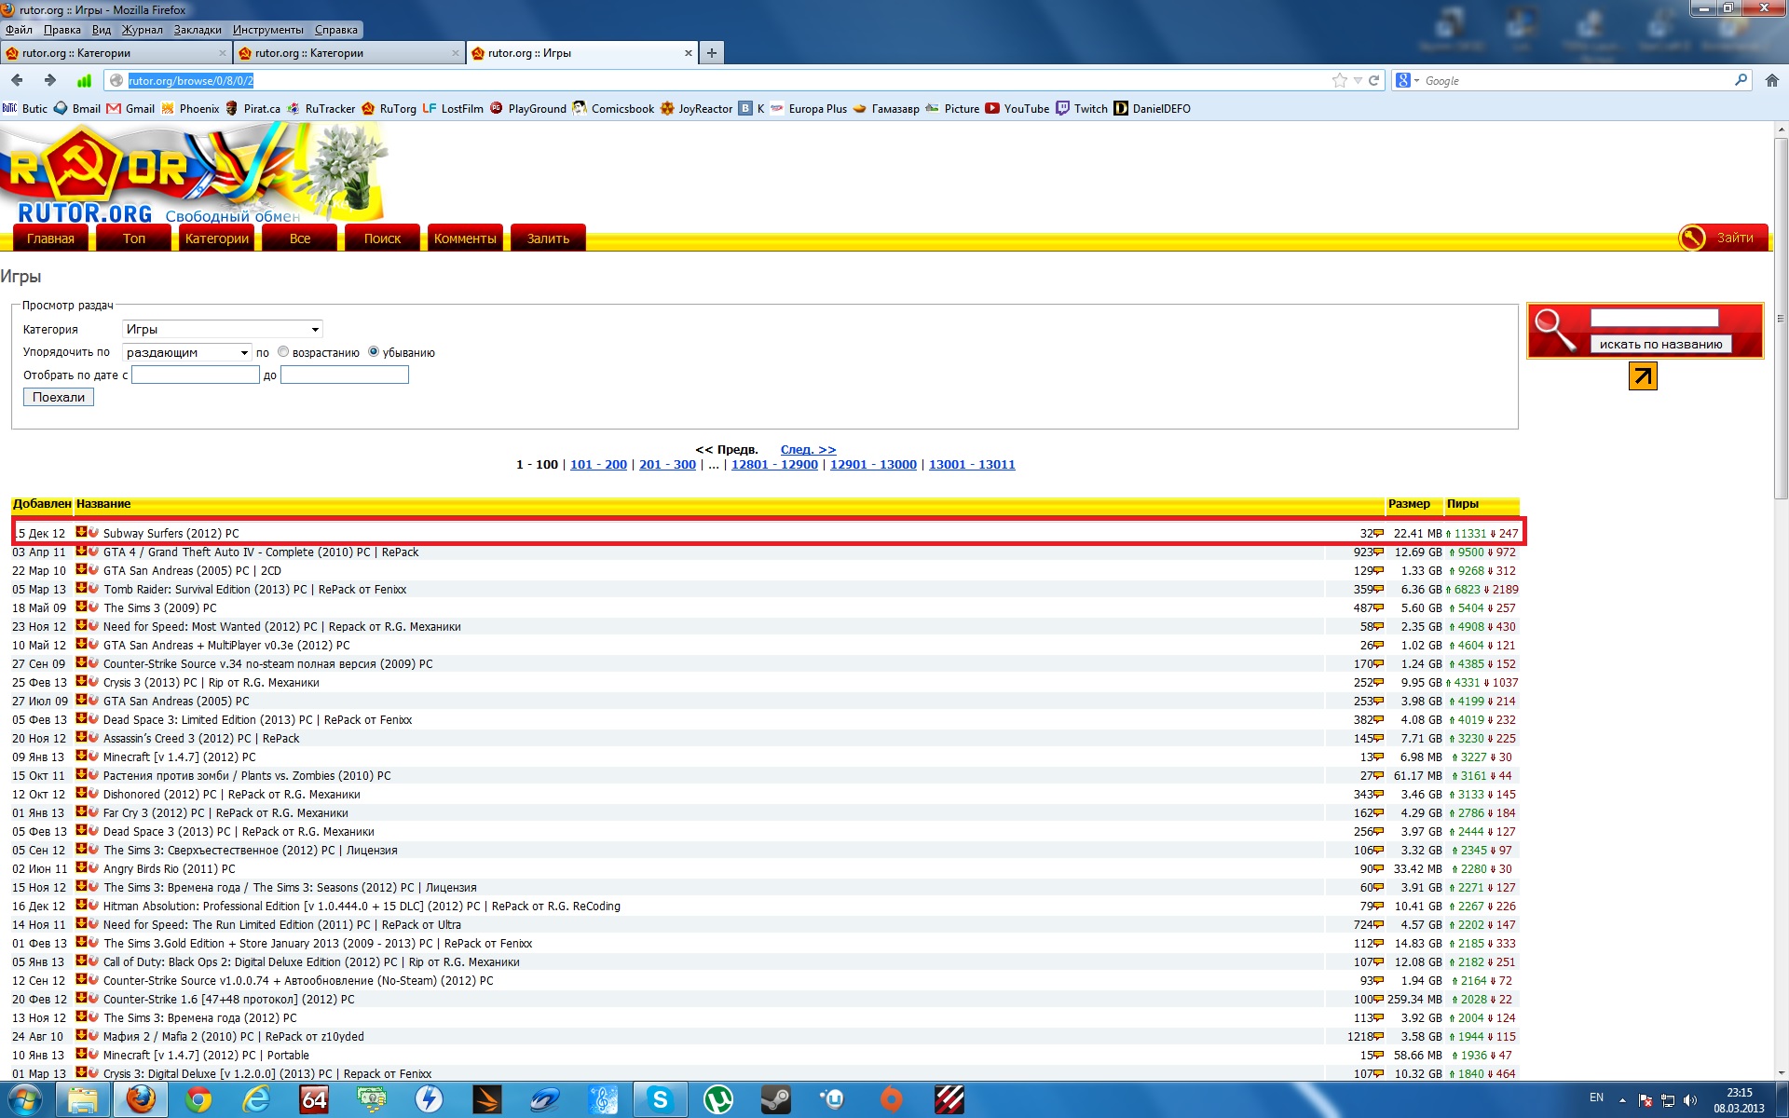The image size is (1789, 1118).
Task: Click download icon for Subway Surfers
Action: (x=81, y=533)
